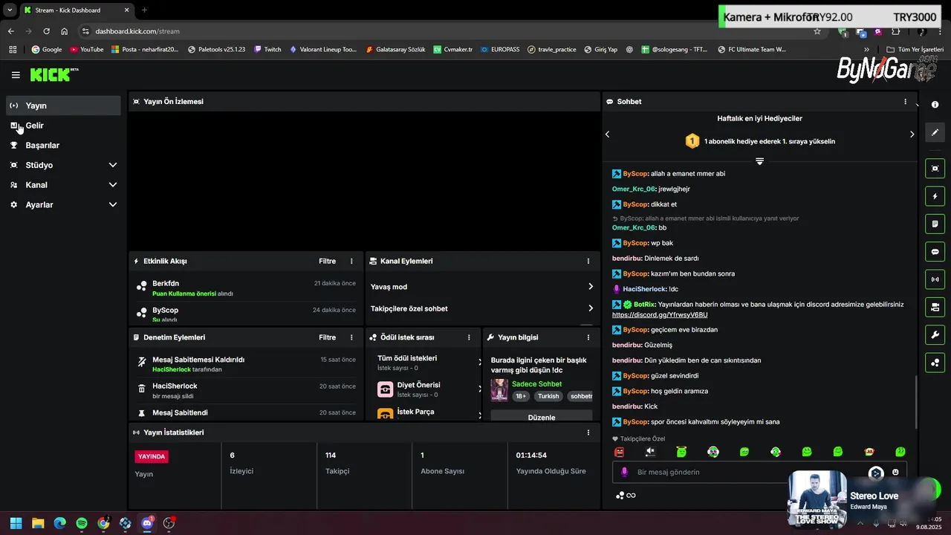Image resolution: width=951 pixels, height=535 pixels.
Task: Select Başarılar in the left sidebar
Action: pos(63,146)
